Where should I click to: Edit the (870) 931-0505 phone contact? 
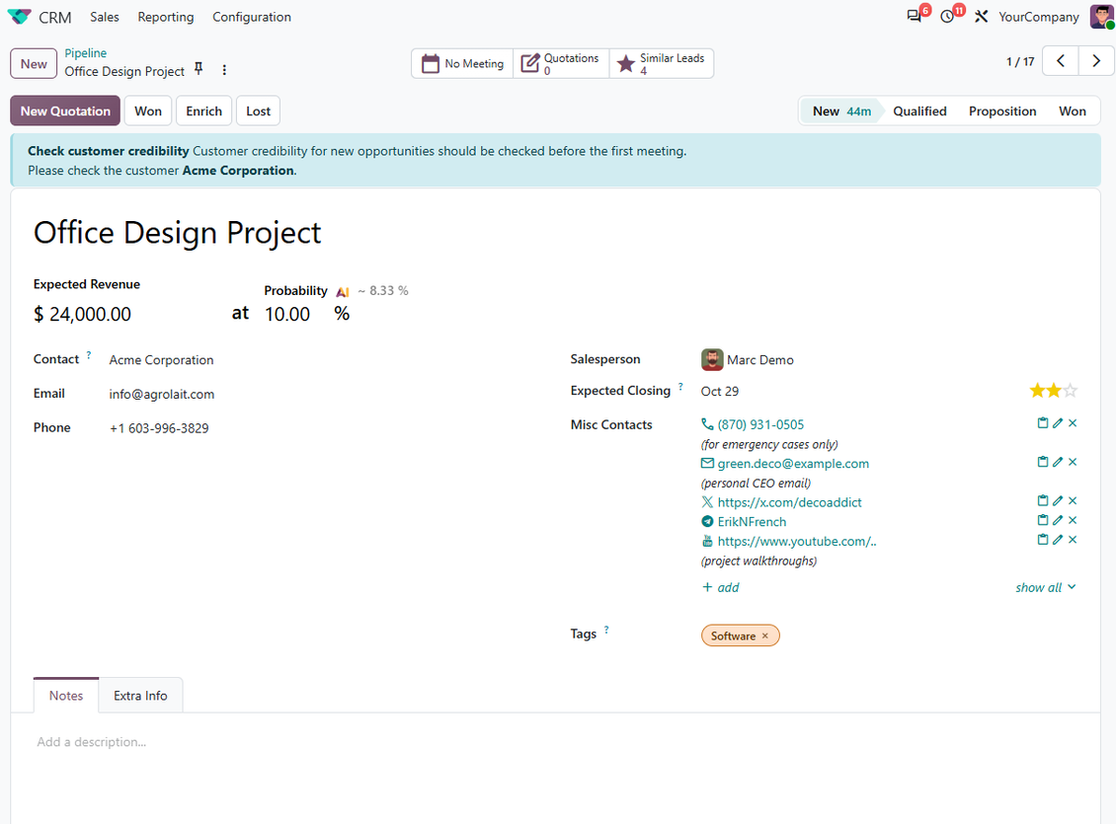(x=1058, y=423)
